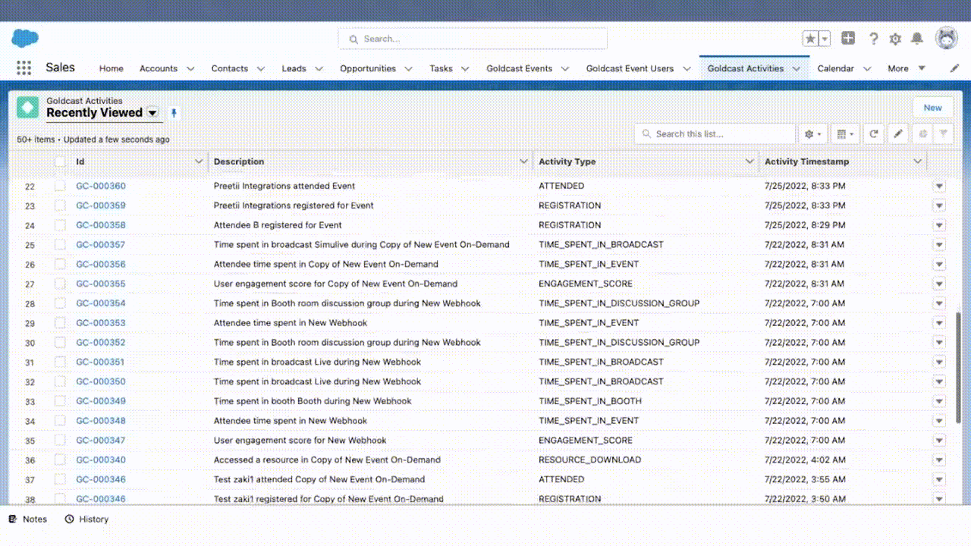Image resolution: width=971 pixels, height=546 pixels.
Task: Sort by the Activity Timestamp column header
Action: click(806, 162)
